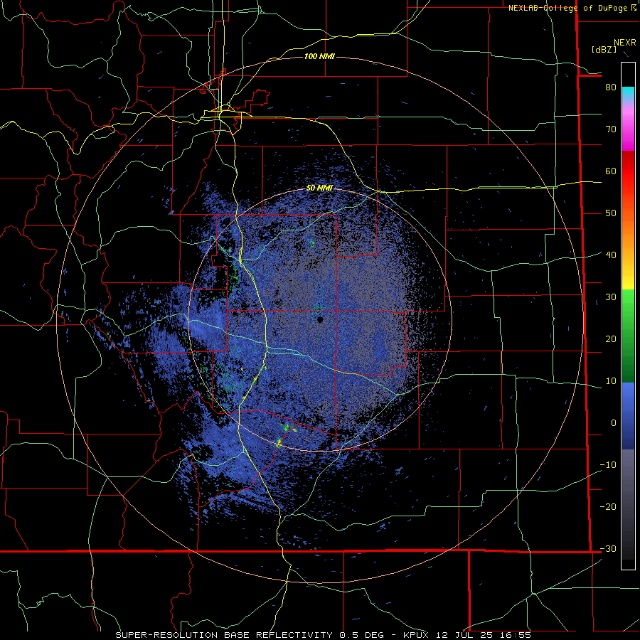Pick the blue segment of color bar
This screenshot has width=640, height=640.
tap(628, 415)
